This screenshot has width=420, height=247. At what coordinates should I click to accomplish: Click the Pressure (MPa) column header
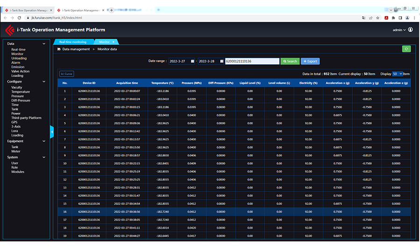pyautogui.click(x=191, y=83)
